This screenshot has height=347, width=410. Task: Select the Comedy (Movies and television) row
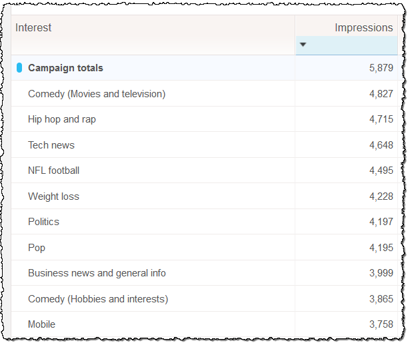97,94
